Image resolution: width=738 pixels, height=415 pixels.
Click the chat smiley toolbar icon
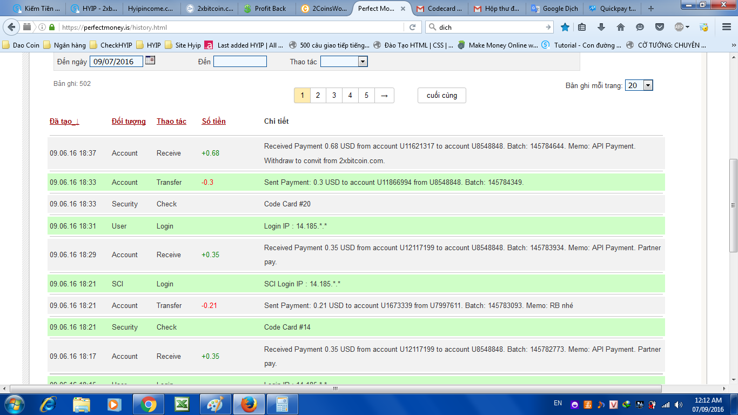pyautogui.click(x=640, y=27)
